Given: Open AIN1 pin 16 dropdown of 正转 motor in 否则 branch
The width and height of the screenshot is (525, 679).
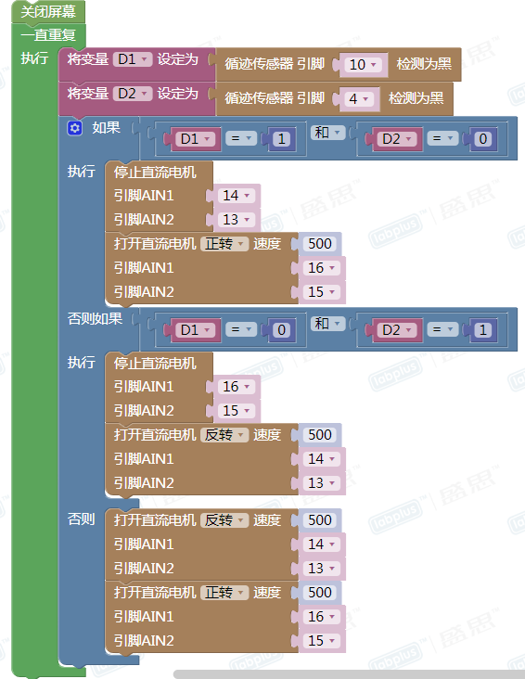Looking at the screenshot, I should click(x=322, y=617).
